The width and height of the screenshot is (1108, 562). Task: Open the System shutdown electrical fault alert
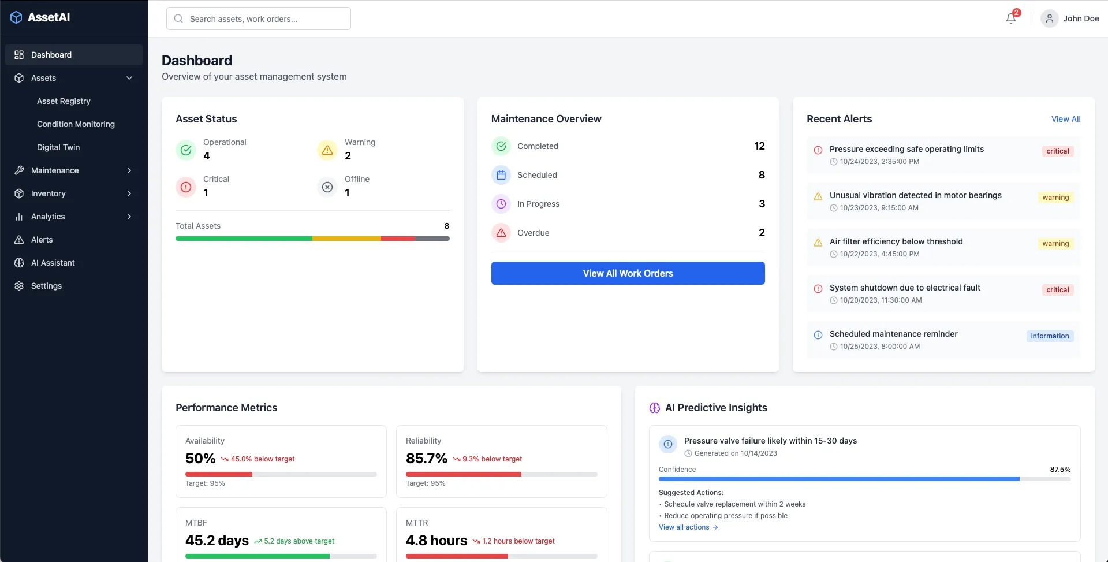pos(943,293)
